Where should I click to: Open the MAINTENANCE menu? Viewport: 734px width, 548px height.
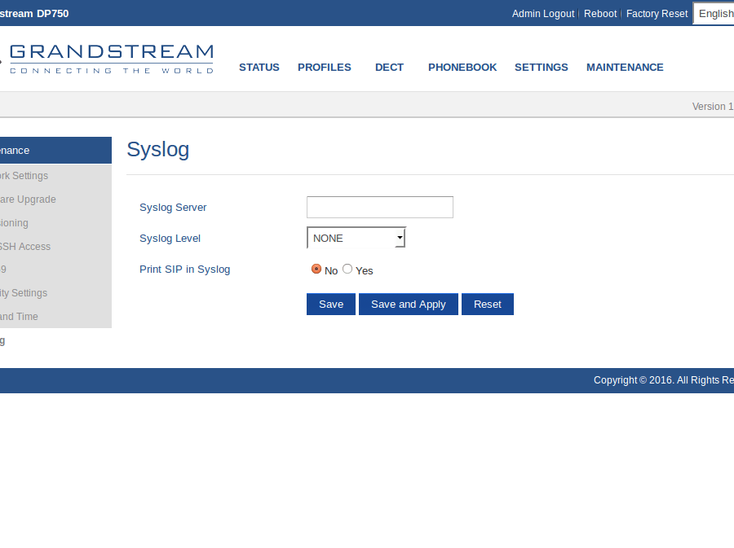click(624, 68)
